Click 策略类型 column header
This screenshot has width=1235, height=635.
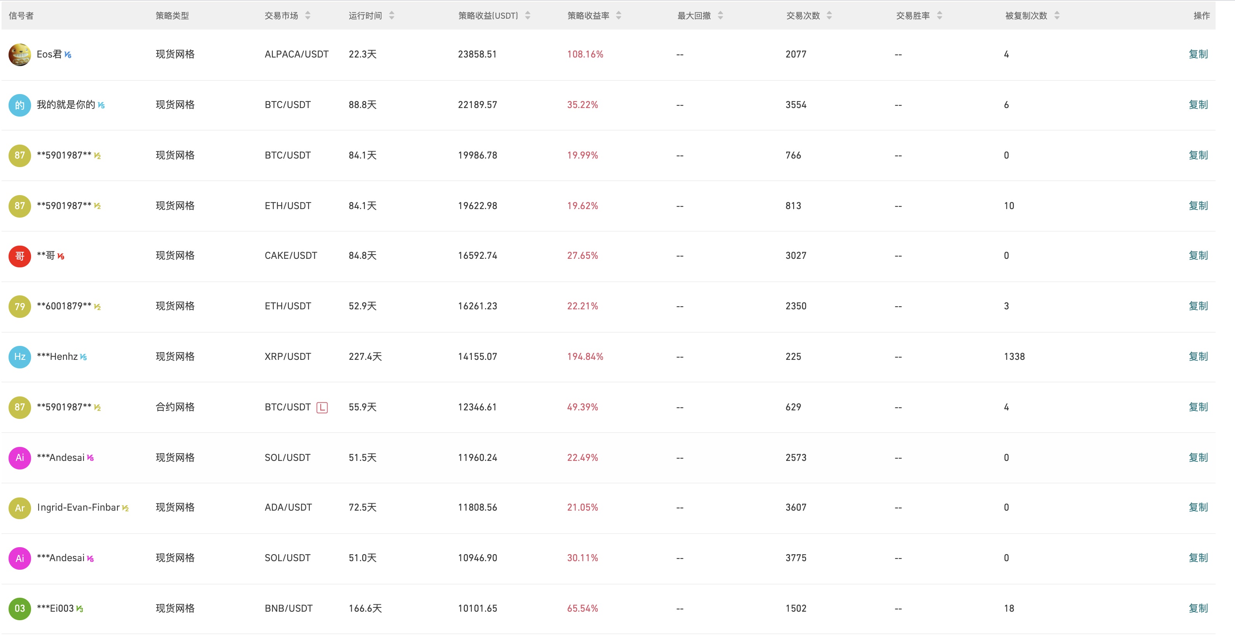pyautogui.click(x=172, y=15)
